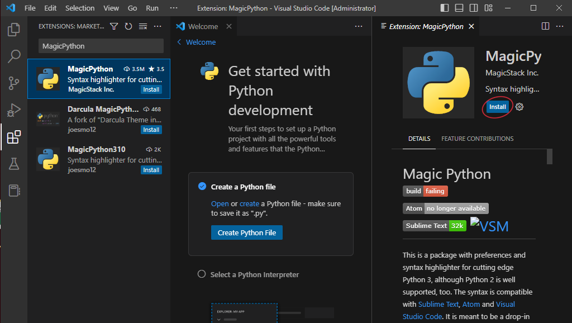Open more actions for the Extension editor group
This screenshot has width=572, height=323.
[x=560, y=26]
